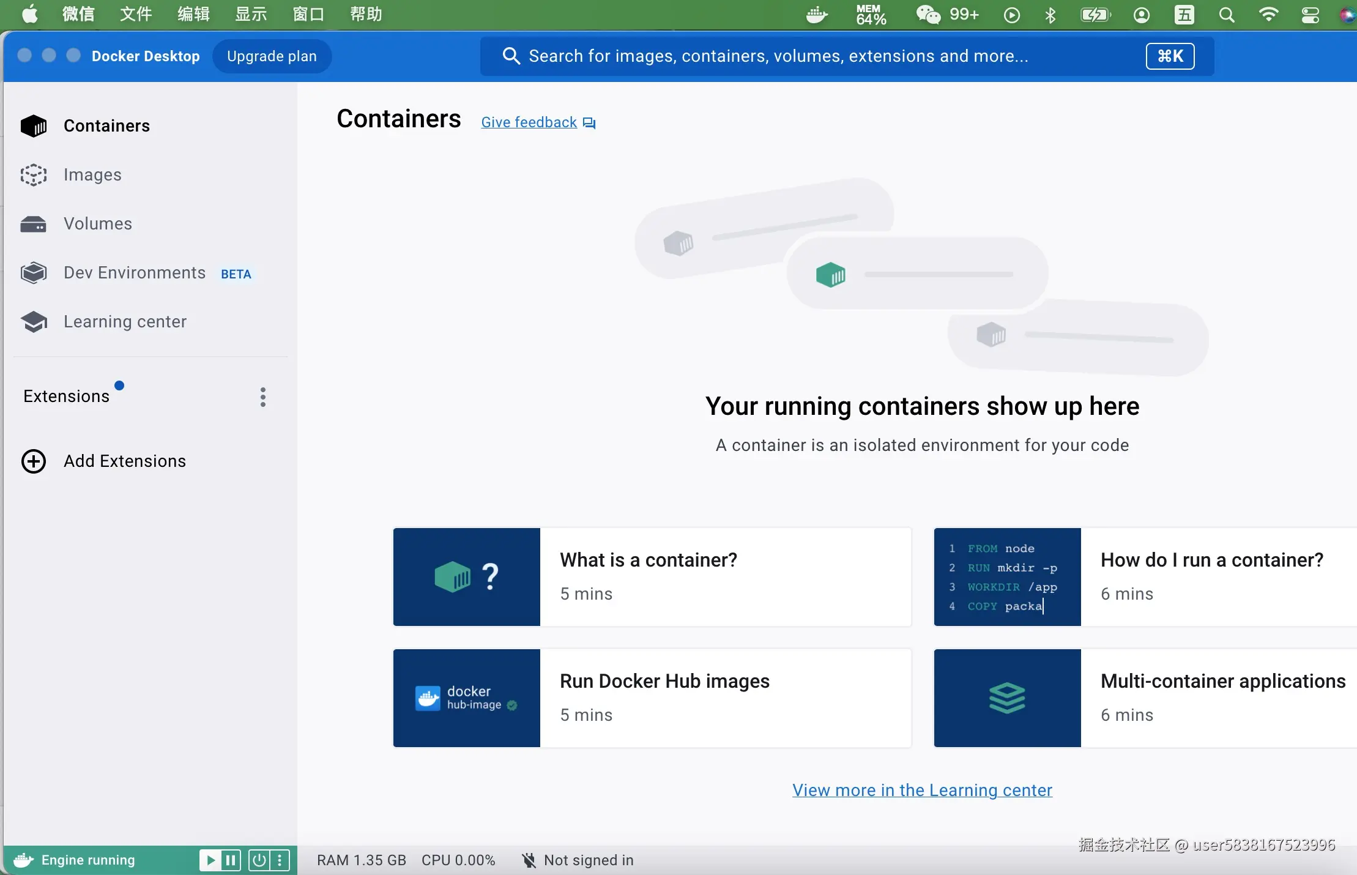Image resolution: width=1357 pixels, height=875 pixels.
Task: Open the 文件 menu
Action: tap(136, 14)
